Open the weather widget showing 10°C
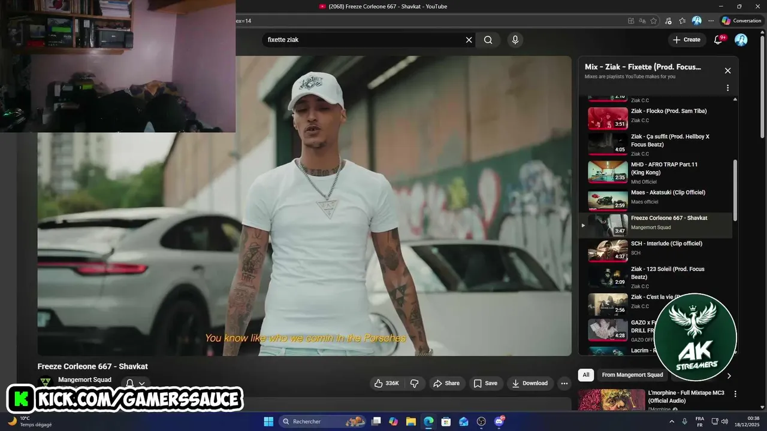The height and width of the screenshot is (431, 767). coord(30,421)
